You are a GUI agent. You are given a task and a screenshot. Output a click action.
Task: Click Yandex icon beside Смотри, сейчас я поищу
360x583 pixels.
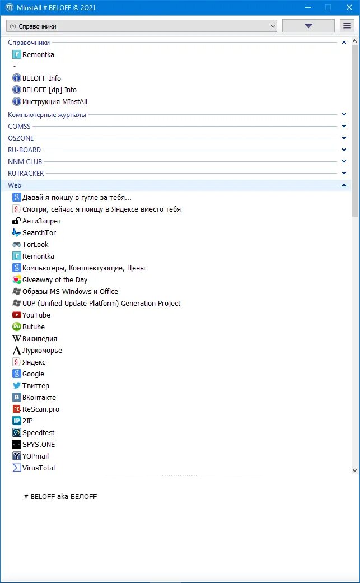17,209
